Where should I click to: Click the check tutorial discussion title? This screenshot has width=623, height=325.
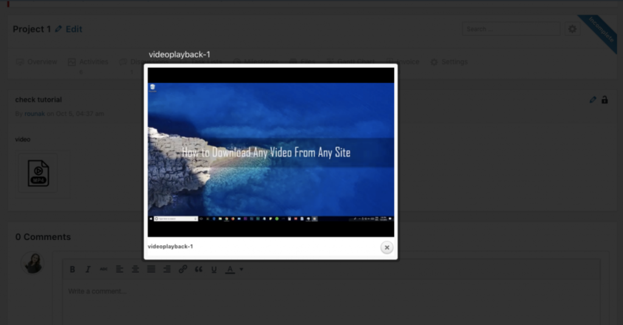pyautogui.click(x=38, y=100)
